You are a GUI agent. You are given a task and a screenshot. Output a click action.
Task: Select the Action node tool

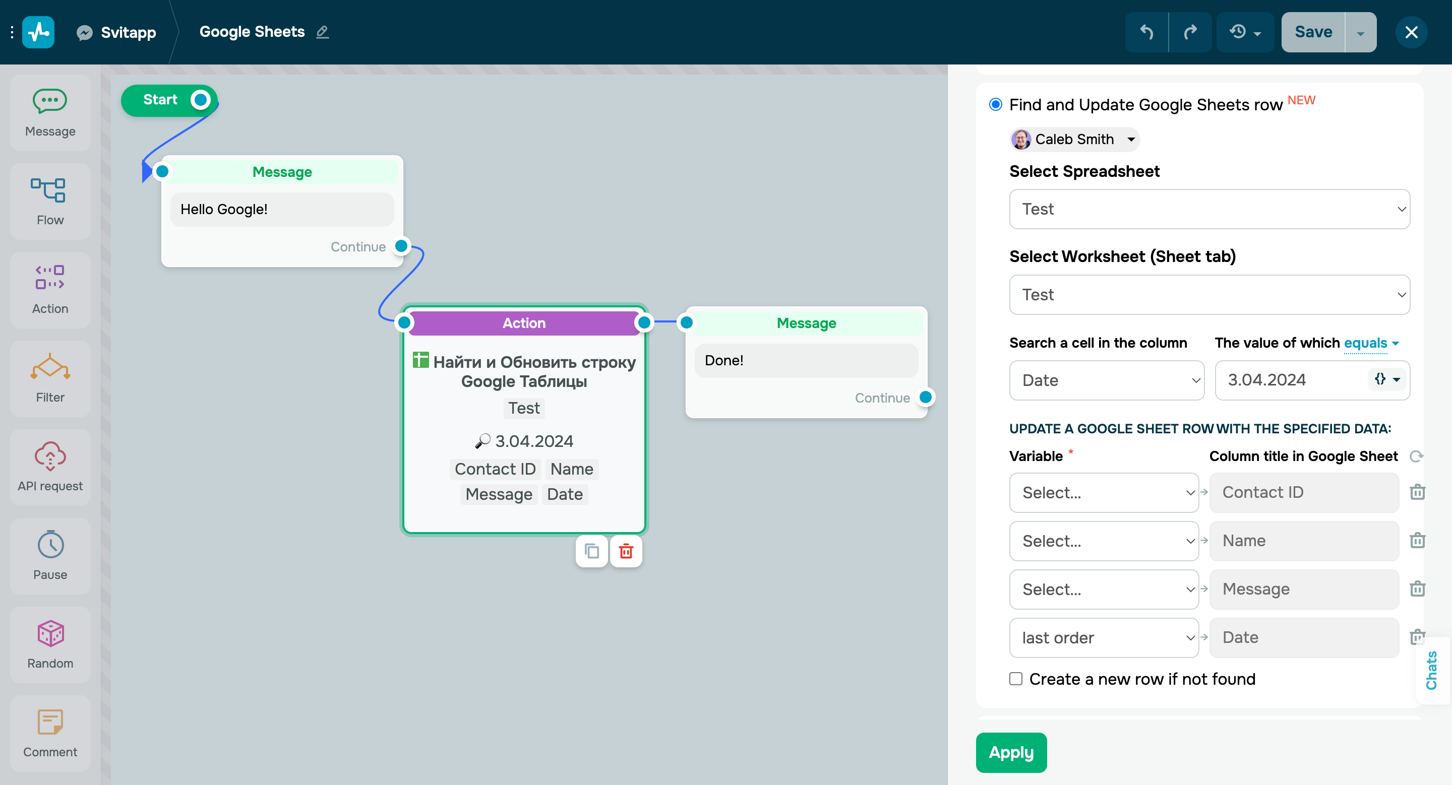49,289
